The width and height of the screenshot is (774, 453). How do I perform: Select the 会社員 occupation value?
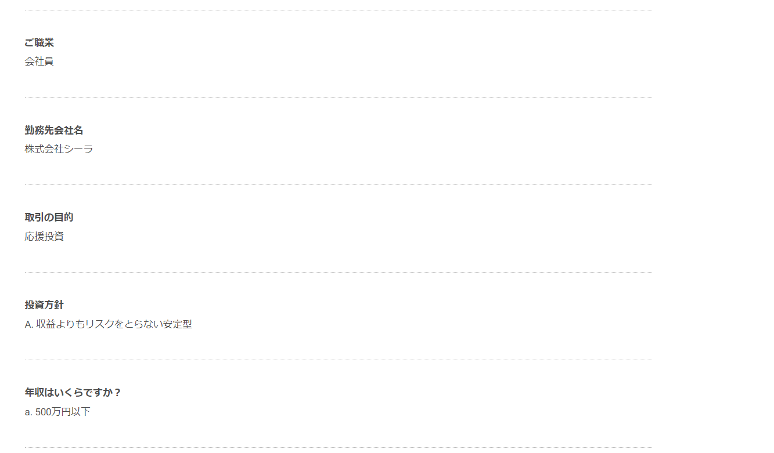[x=39, y=61]
